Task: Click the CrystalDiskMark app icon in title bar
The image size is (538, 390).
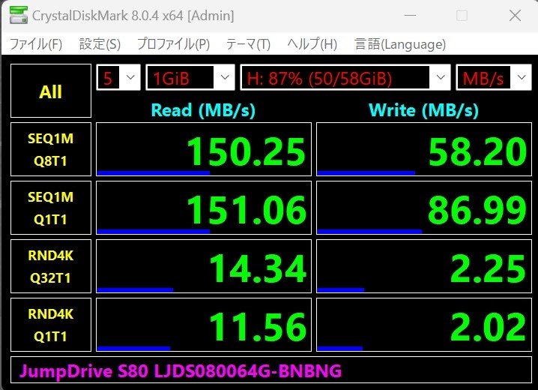Action: [x=19, y=16]
